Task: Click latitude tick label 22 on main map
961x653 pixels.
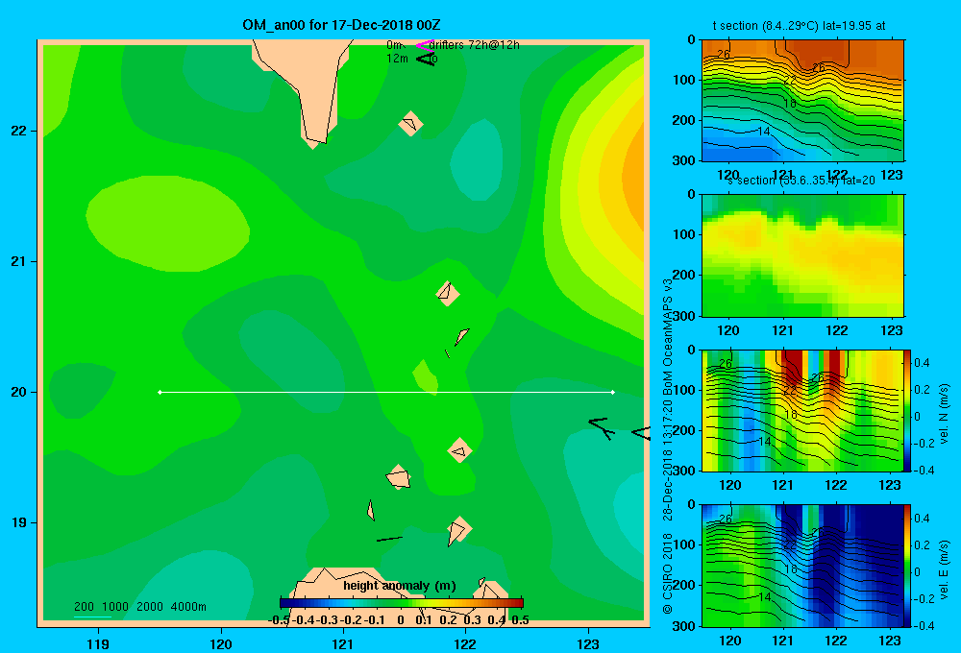Action: 19,132
